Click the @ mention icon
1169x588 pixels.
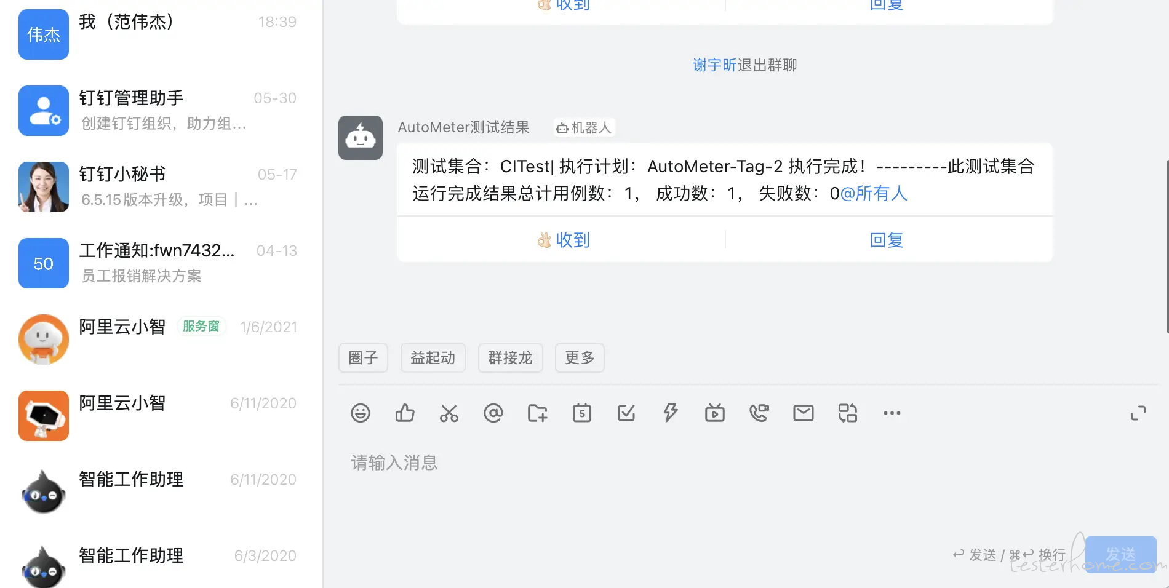pos(493,413)
